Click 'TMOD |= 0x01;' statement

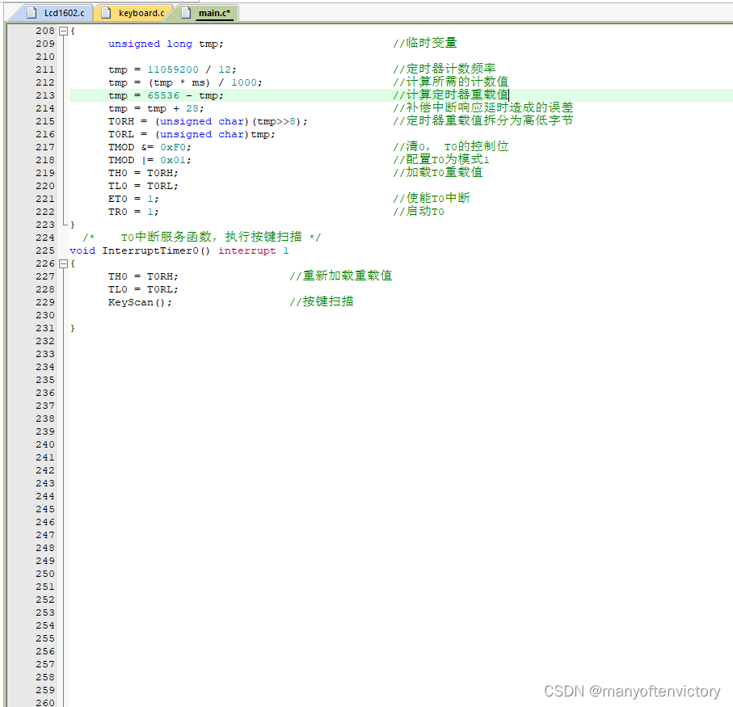150,160
